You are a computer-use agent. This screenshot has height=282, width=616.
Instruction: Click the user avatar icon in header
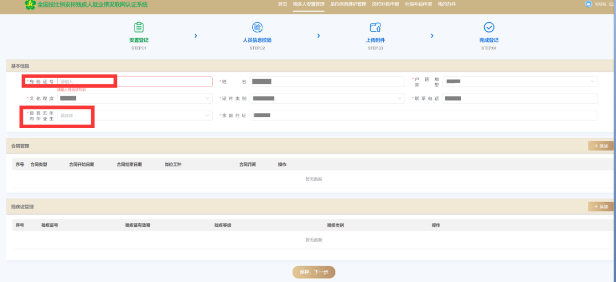pyautogui.click(x=589, y=4)
